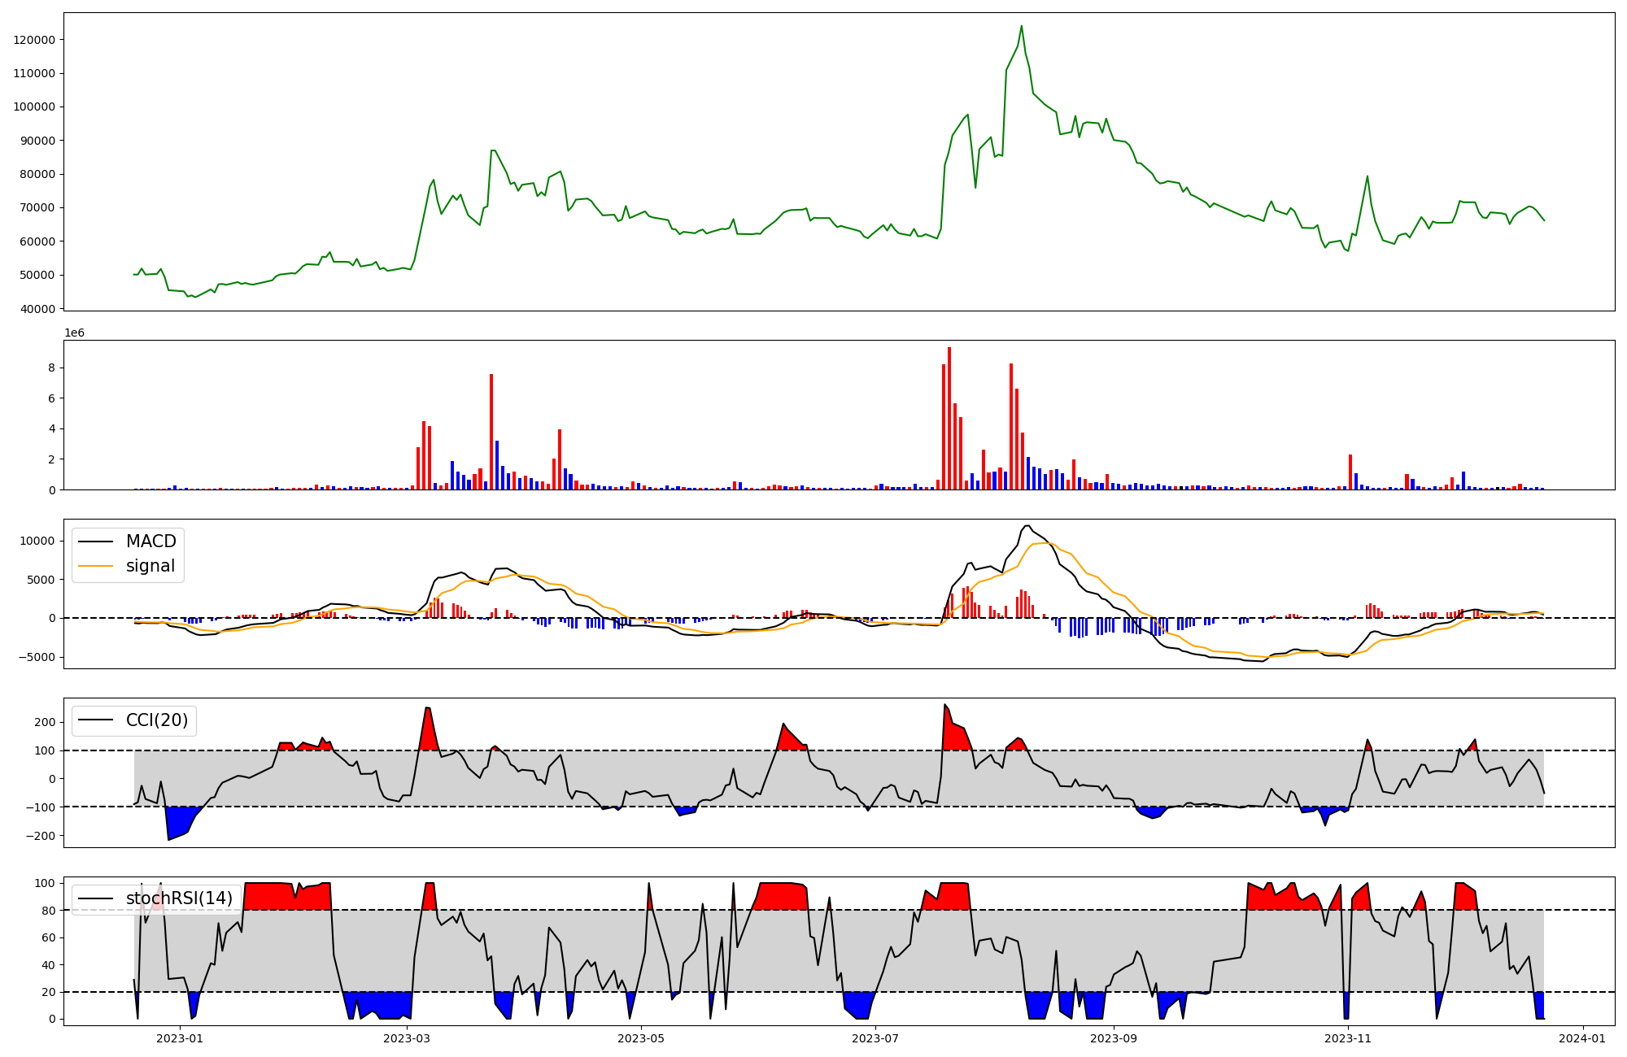
Task: Click the 2023-01 date axis label
Action: (179, 1038)
